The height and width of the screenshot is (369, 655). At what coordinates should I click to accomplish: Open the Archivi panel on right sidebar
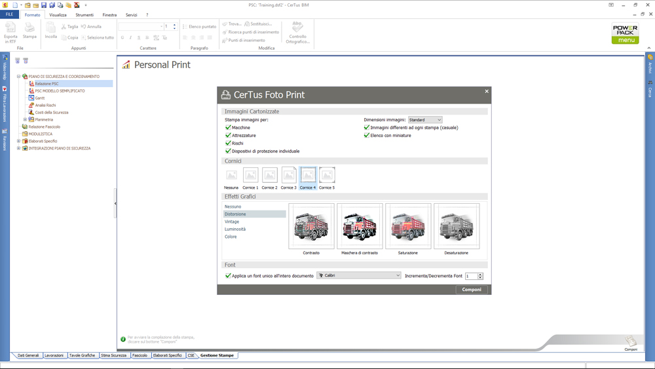pos(650,64)
